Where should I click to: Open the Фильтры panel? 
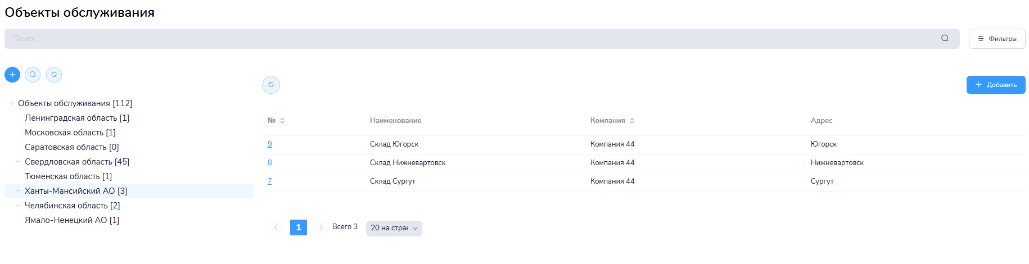pos(996,39)
